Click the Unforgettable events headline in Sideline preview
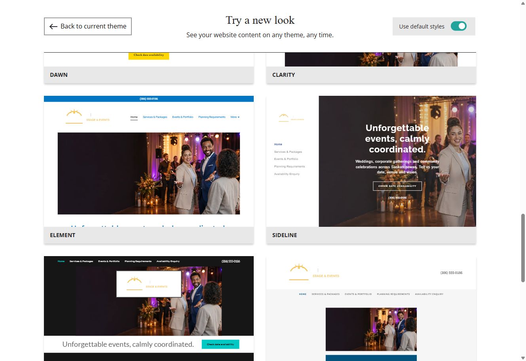The image size is (526, 361). pos(397,139)
